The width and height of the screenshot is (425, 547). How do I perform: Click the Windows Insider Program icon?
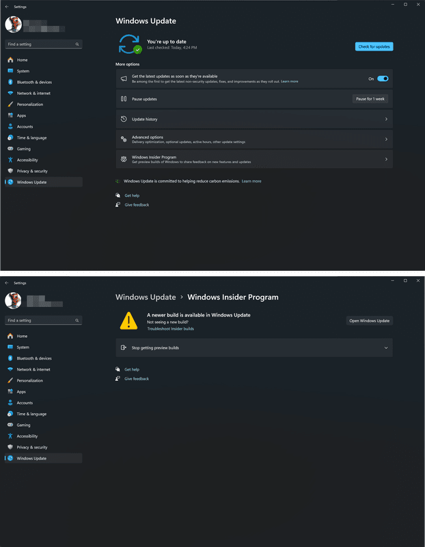(124, 159)
